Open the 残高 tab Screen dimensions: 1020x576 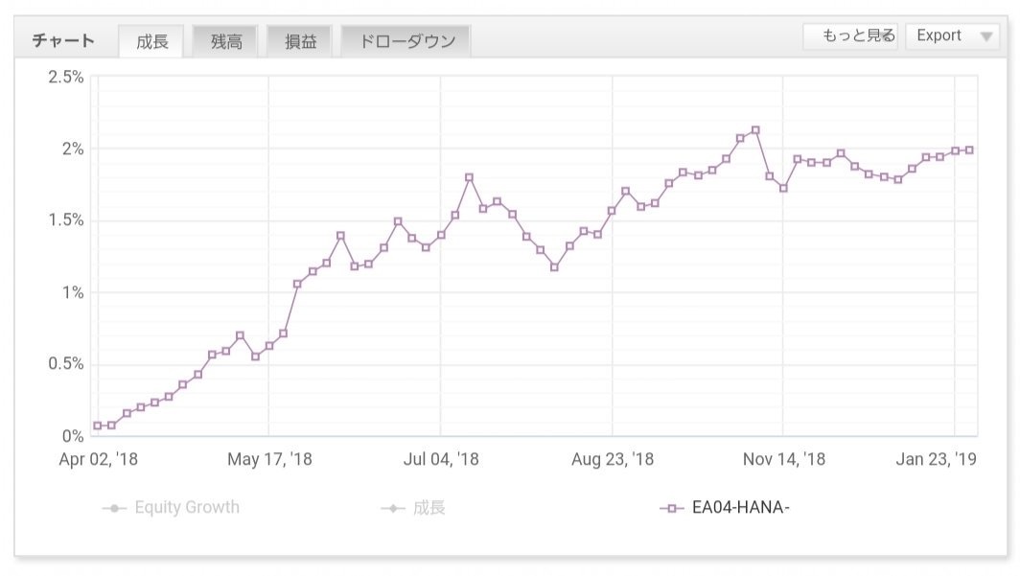[225, 41]
